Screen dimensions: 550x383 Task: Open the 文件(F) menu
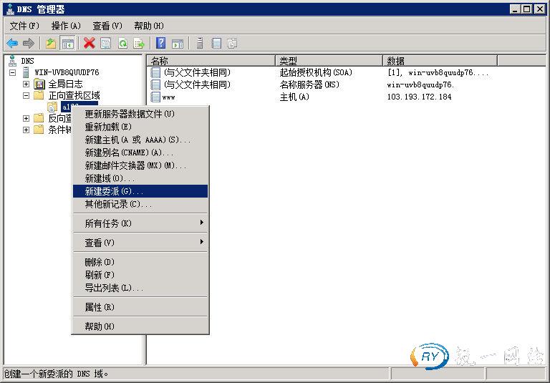24,26
